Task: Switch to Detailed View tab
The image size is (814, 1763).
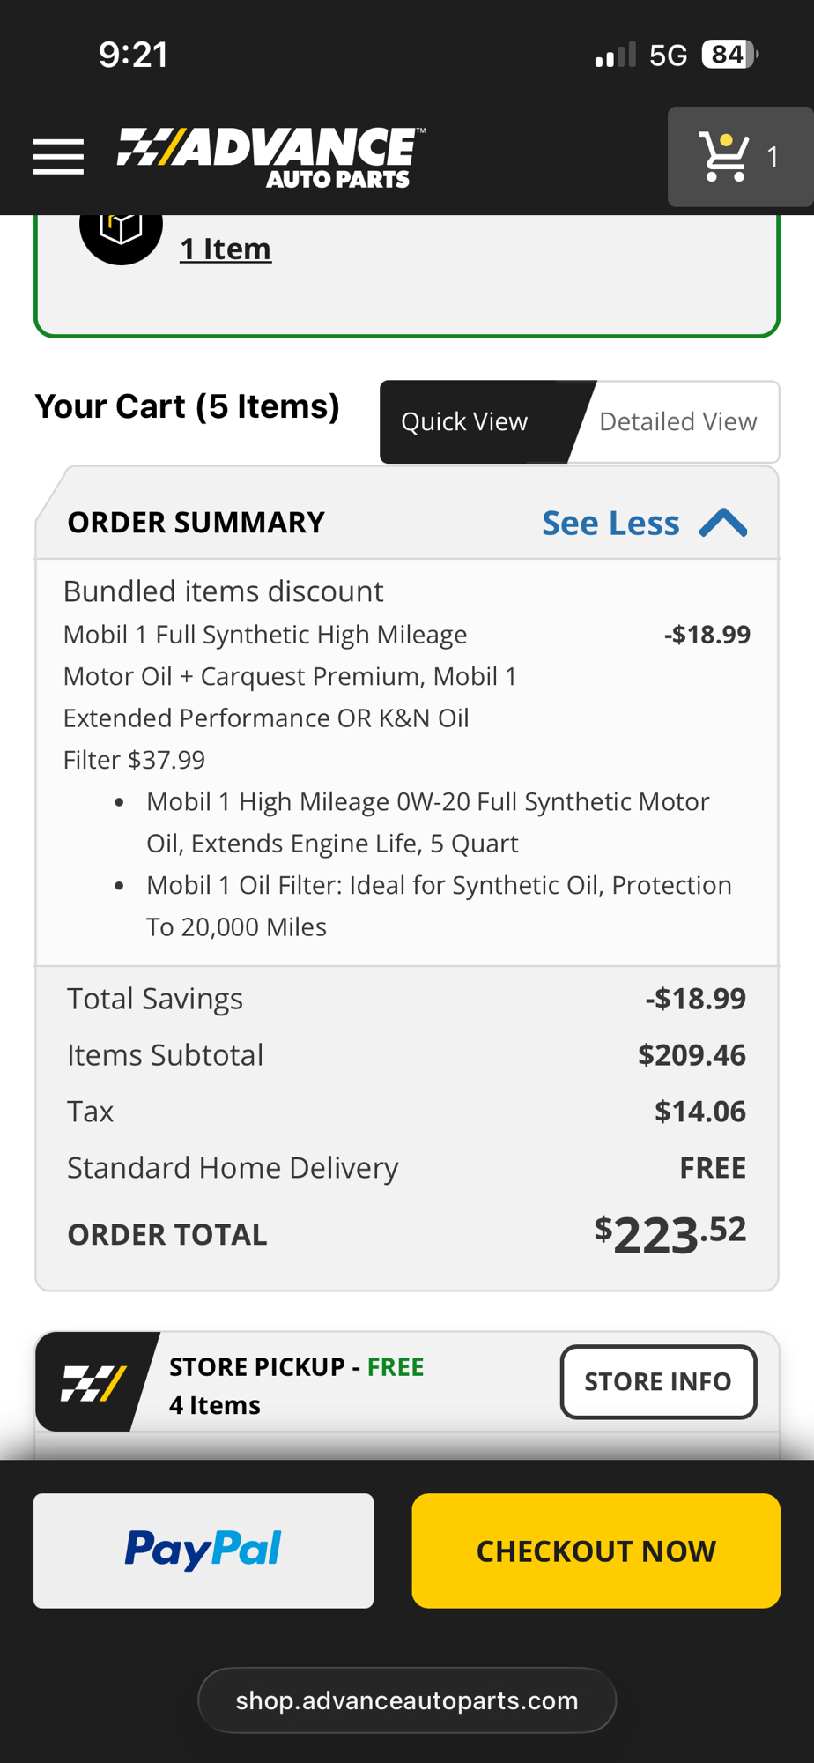Action: click(x=677, y=421)
